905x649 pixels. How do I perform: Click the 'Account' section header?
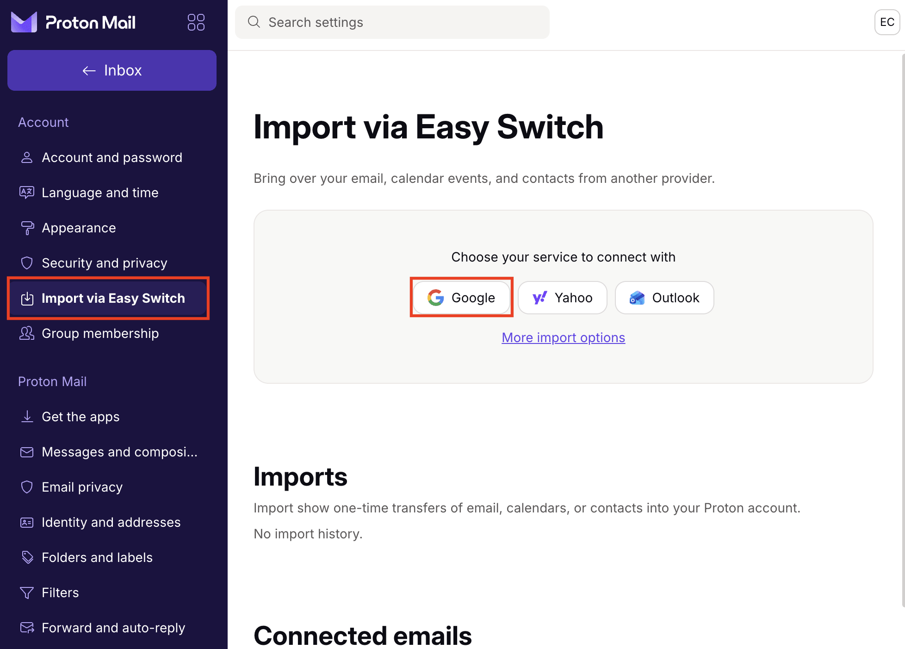[x=43, y=122]
